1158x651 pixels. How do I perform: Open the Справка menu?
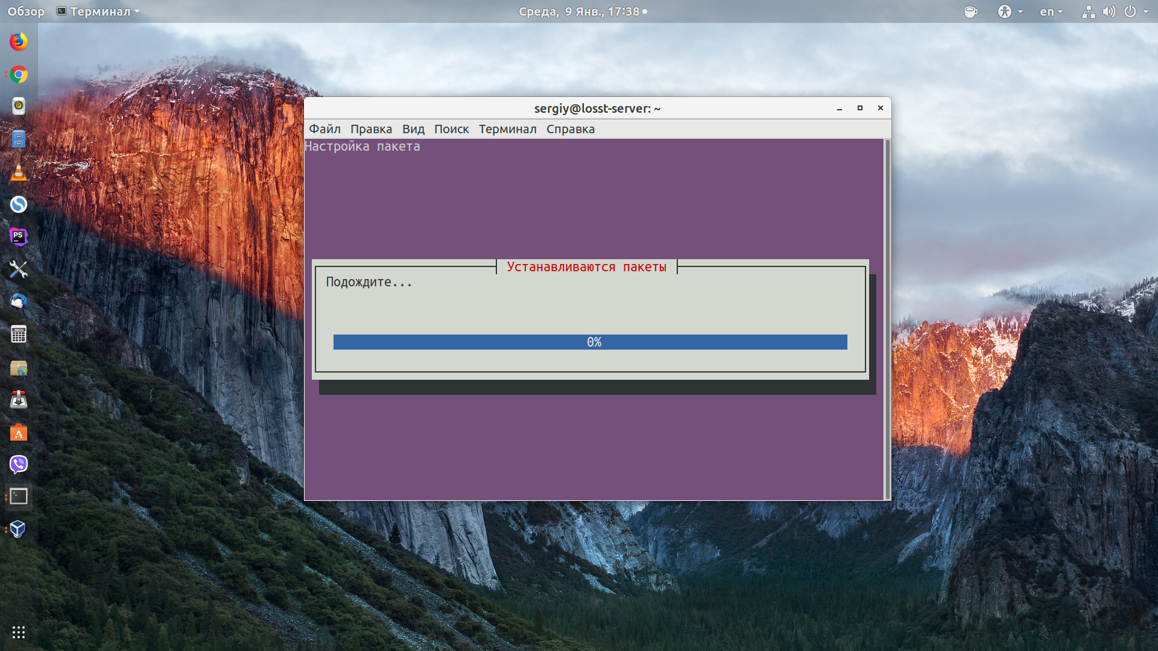571,129
